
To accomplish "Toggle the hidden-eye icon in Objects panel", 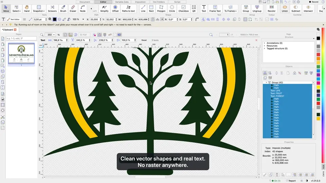I will point(300,73).
